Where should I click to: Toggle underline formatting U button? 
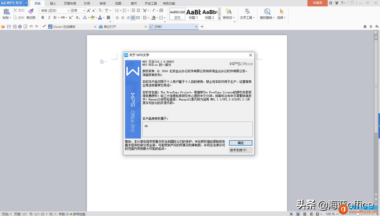[55, 17]
